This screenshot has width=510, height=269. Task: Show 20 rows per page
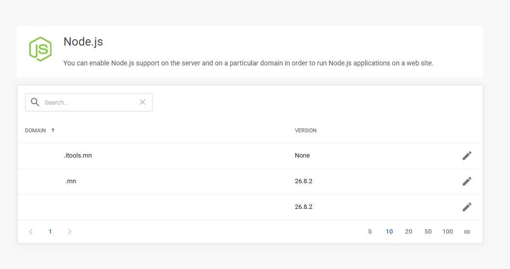tap(408, 232)
